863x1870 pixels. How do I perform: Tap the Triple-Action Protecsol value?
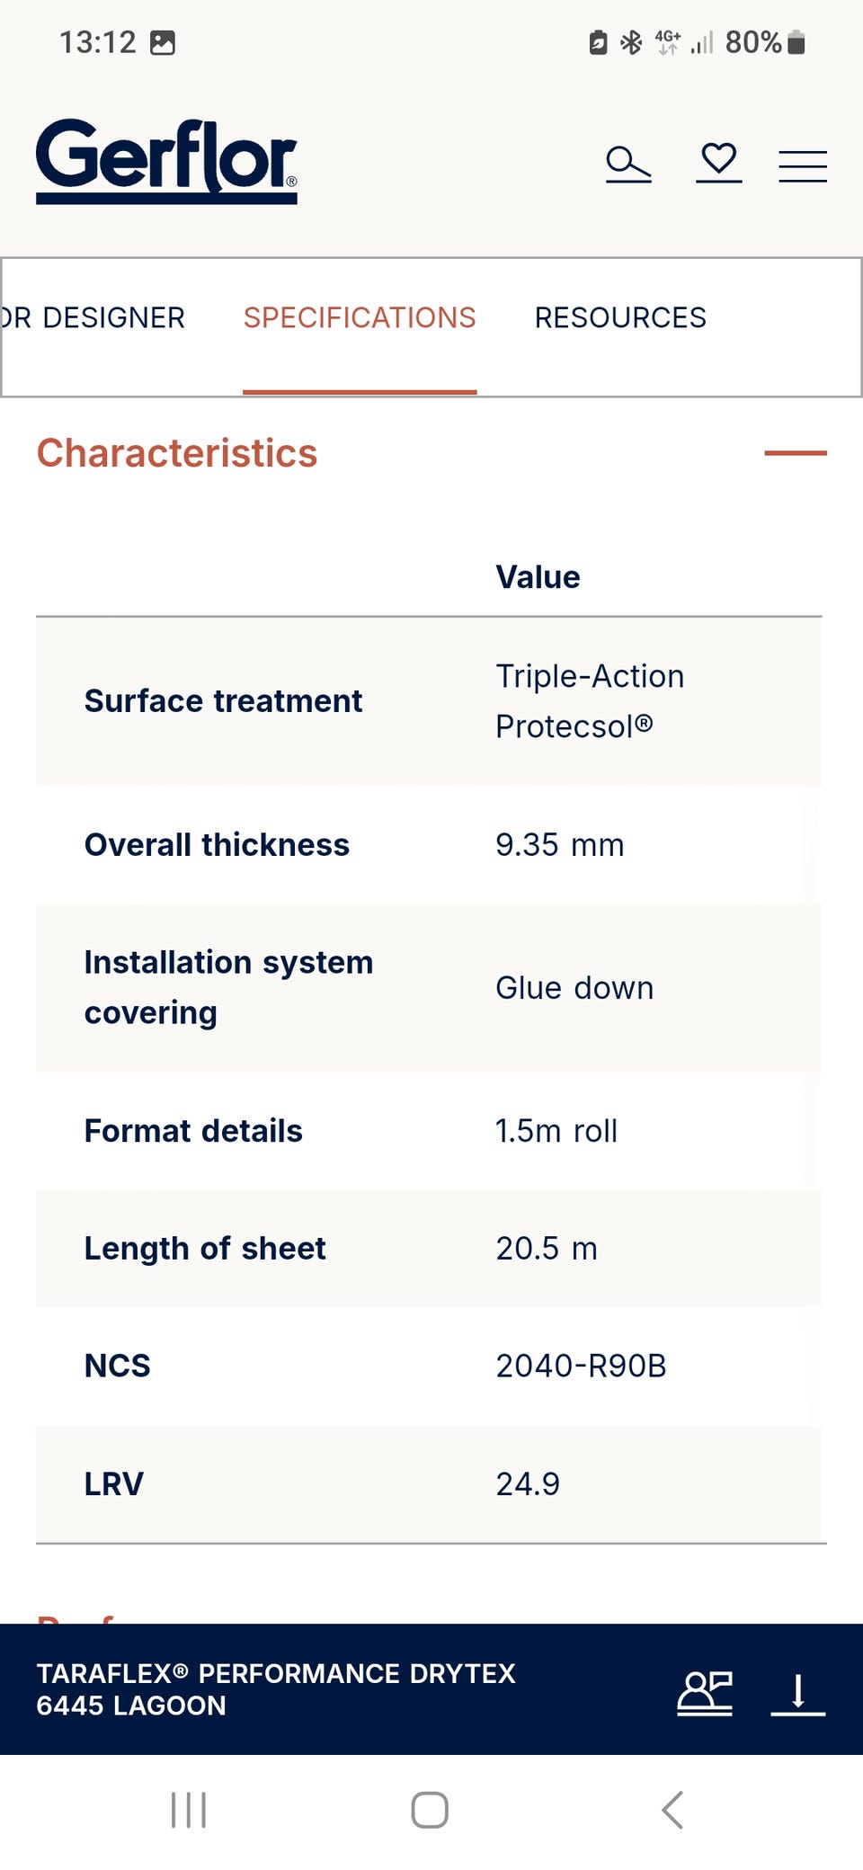(x=590, y=701)
